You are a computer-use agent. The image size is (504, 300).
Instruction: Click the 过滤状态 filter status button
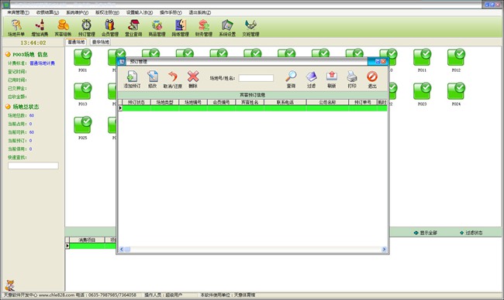[471, 233]
